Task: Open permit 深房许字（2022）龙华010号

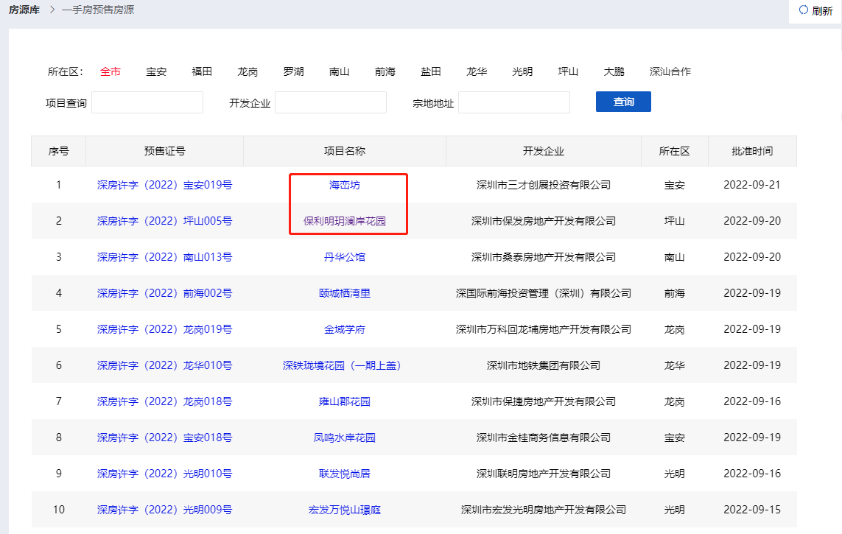Action: click(164, 365)
